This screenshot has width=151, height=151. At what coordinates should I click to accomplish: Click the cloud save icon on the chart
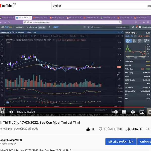8,102
